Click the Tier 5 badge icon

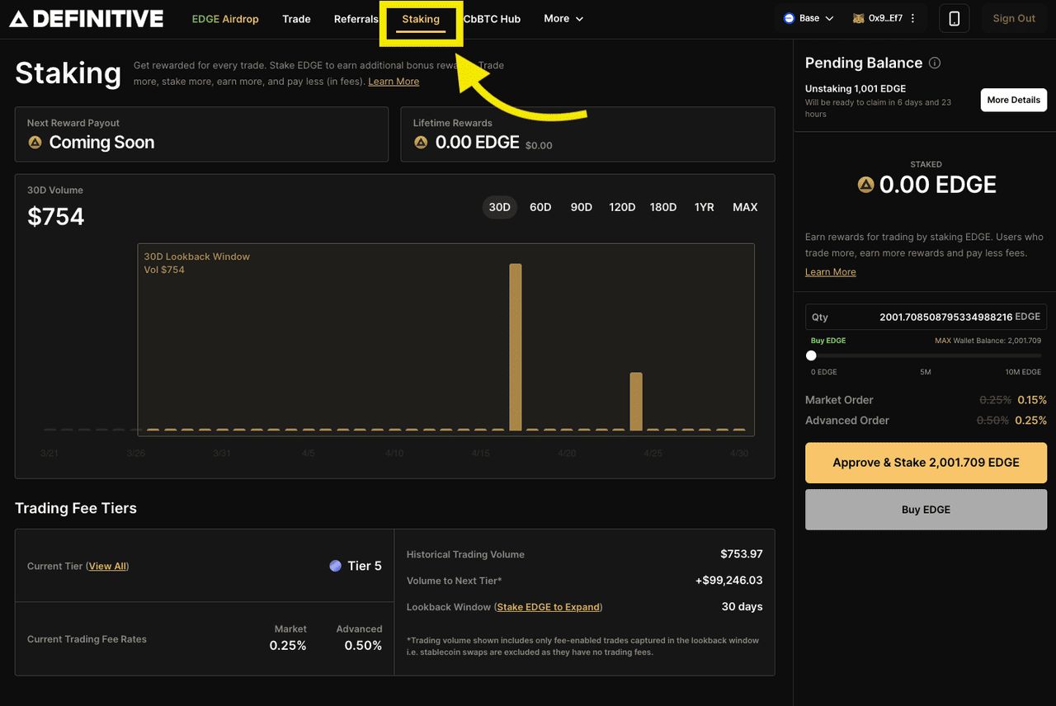pyautogui.click(x=335, y=566)
